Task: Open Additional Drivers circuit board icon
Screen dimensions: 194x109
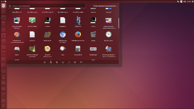Action: point(32,49)
